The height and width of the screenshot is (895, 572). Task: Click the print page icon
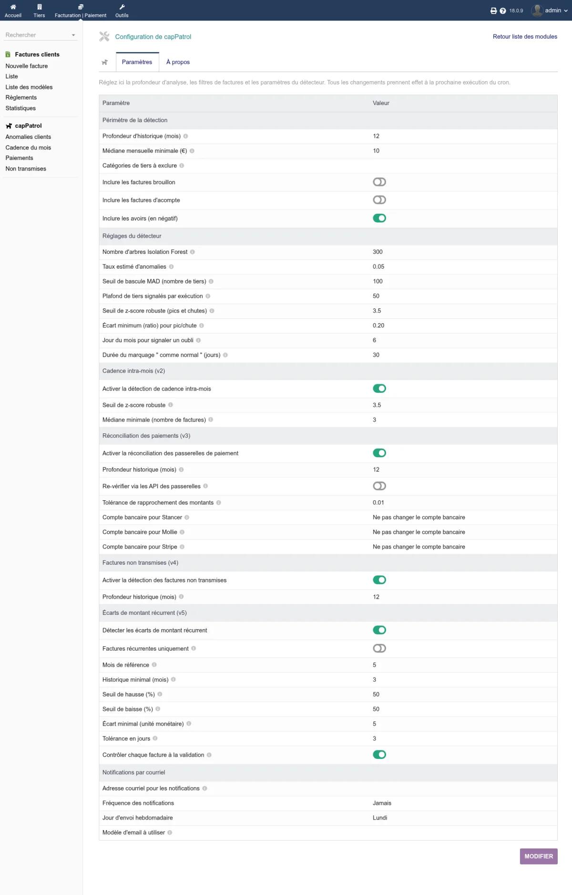click(494, 11)
